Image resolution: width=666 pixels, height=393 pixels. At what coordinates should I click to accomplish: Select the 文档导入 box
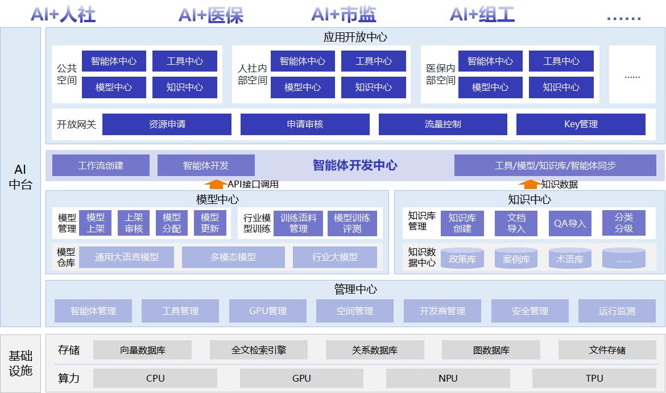pos(516,223)
